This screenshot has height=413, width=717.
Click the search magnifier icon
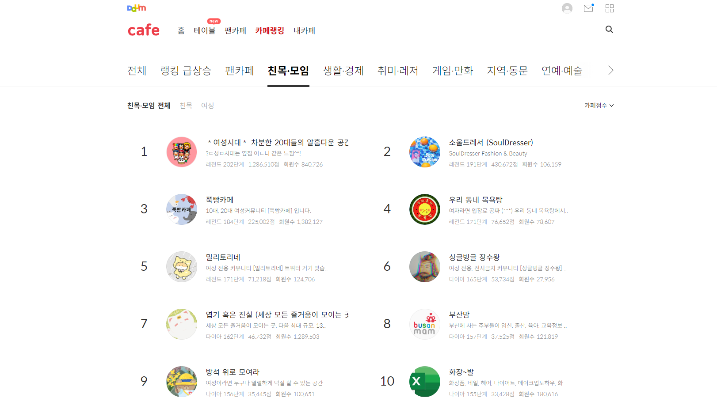[609, 29]
